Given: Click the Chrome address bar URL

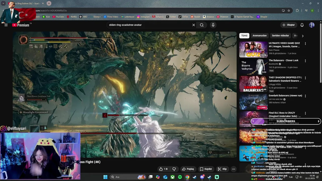Looking at the screenshot, I should click(51, 11).
